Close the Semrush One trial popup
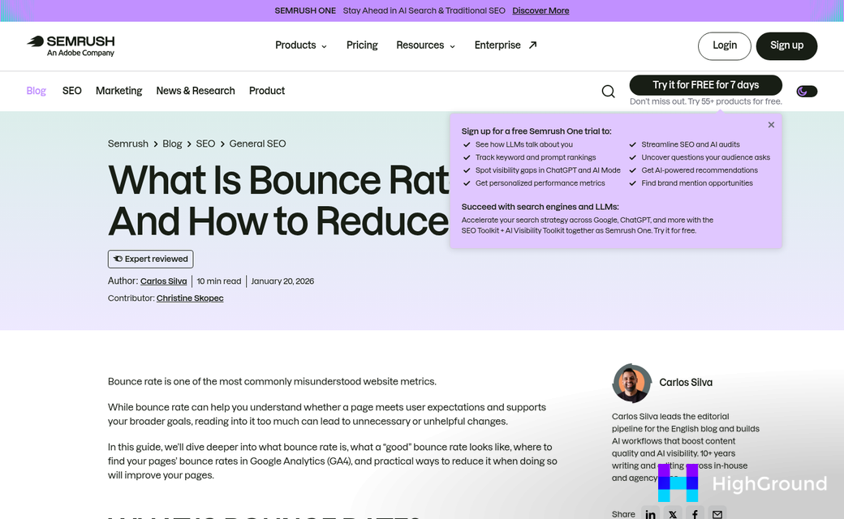 771,125
